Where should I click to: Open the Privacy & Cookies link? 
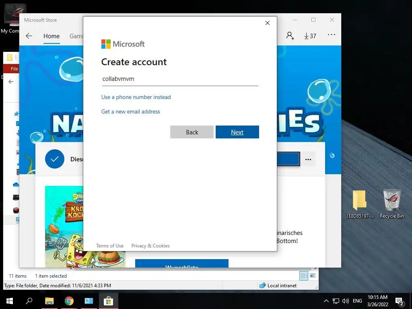click(x=150, y=246)
